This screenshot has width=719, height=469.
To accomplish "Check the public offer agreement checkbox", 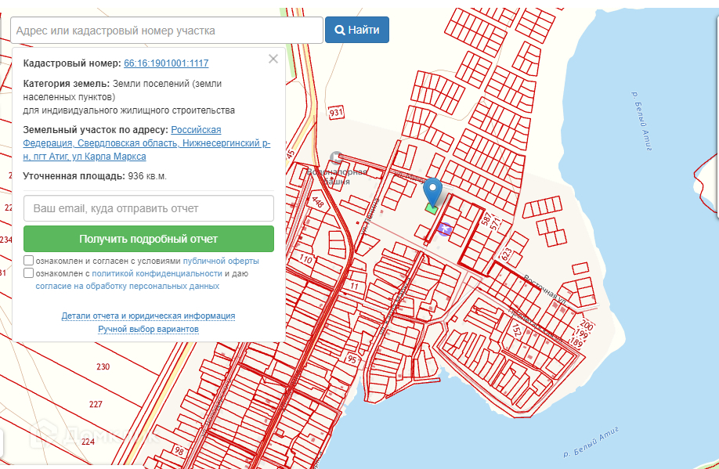I will pyautogui.click(x=28, y=261).
